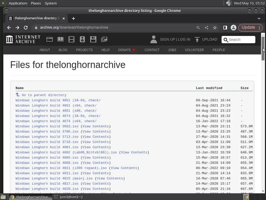The width and height of the screenshot is (266, 200).
Task: Click SIGN UP link
Action: (x=168, y=40)
